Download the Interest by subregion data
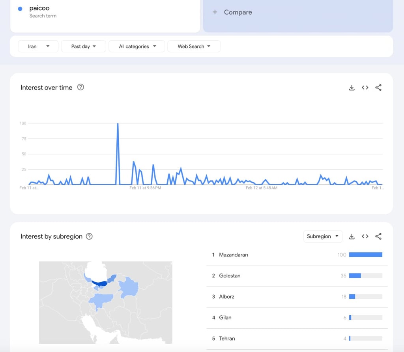The width and height of the screenshot is (404, 352). [352, 236]
